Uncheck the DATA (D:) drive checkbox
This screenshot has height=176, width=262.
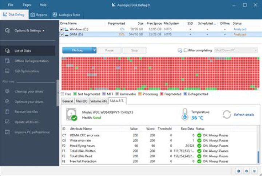61,34
